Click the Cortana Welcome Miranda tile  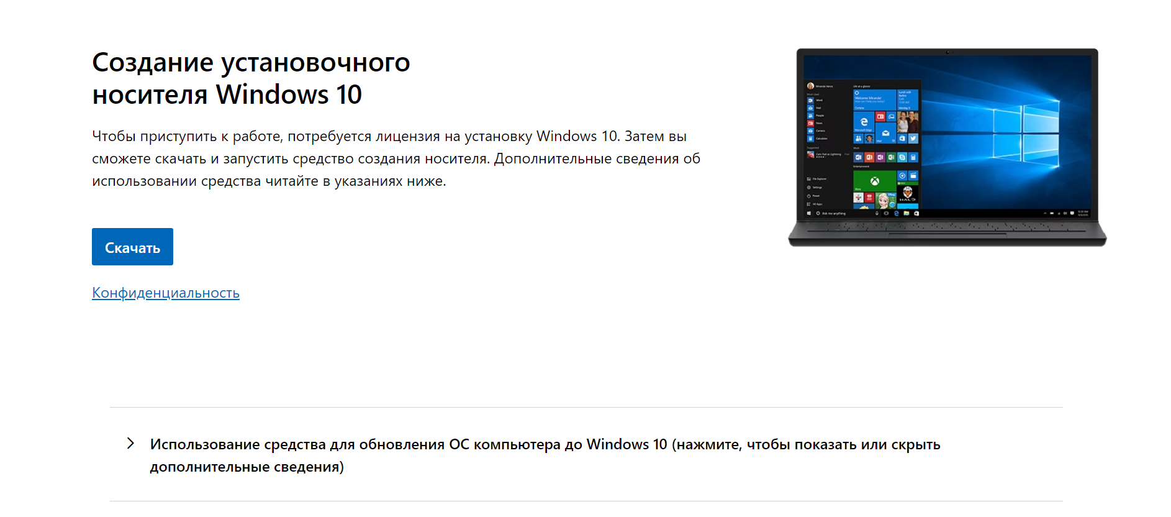875,100
